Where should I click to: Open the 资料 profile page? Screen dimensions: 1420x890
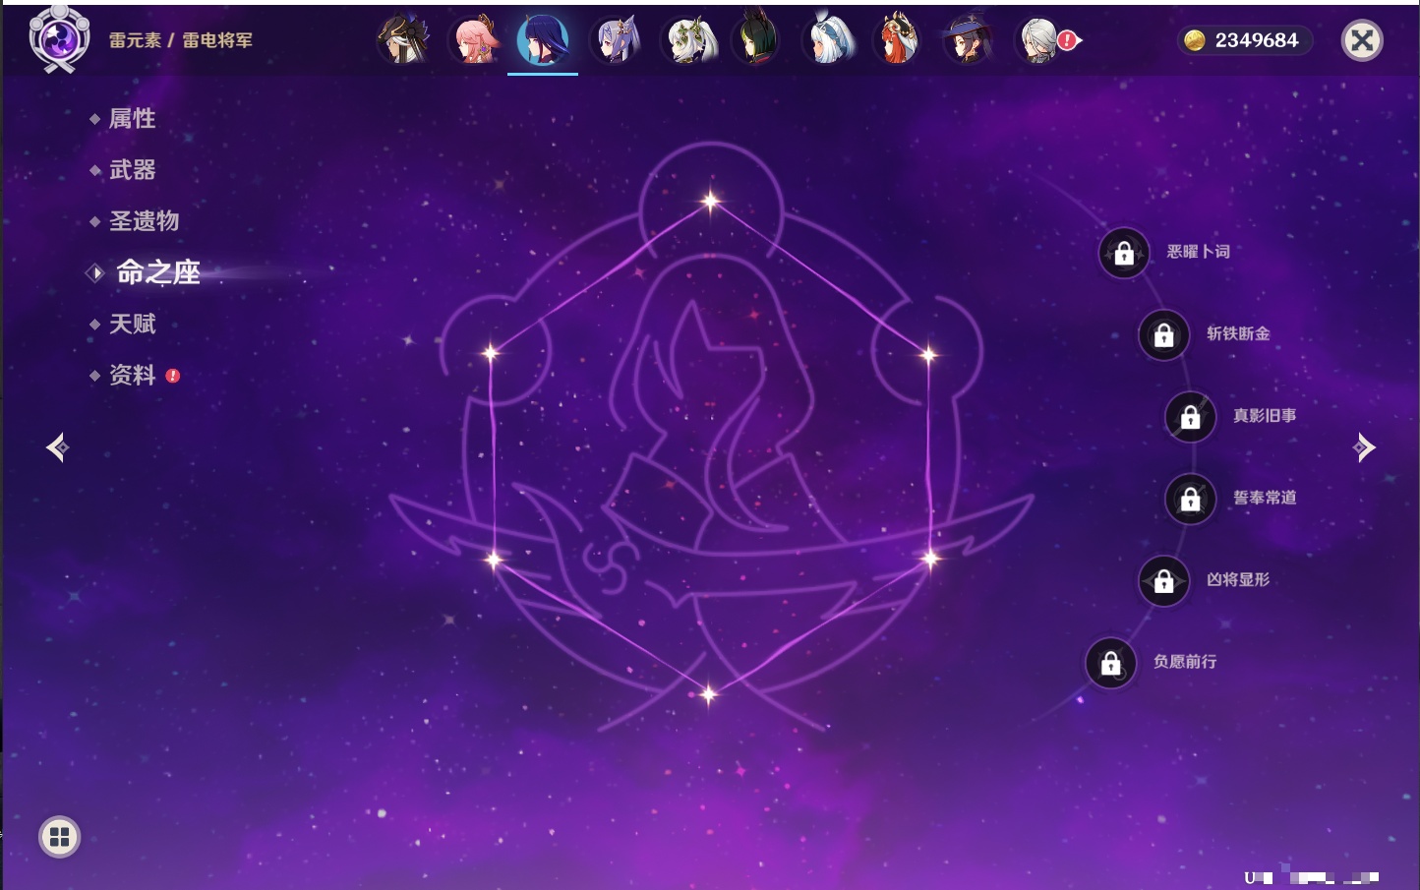132,375
